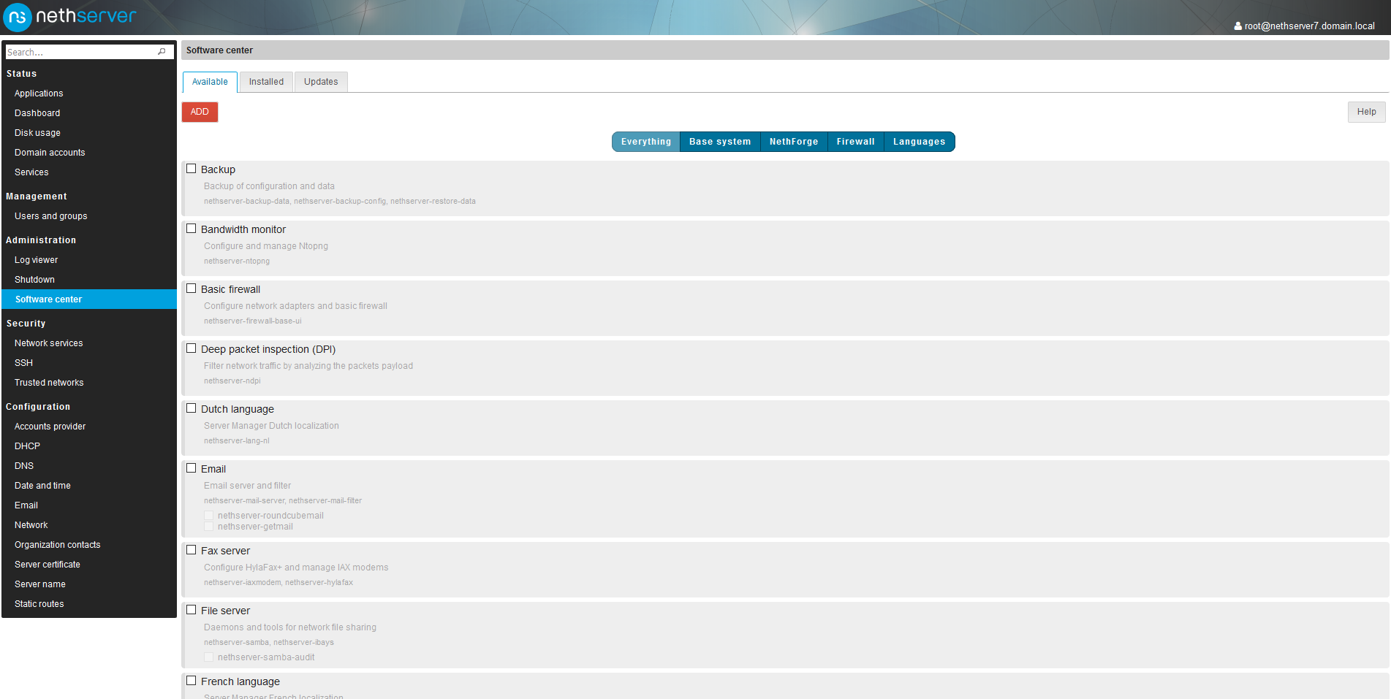Screen dimensions: 1391x699
Task: Open the Installed tab
Action: [266, 82]
